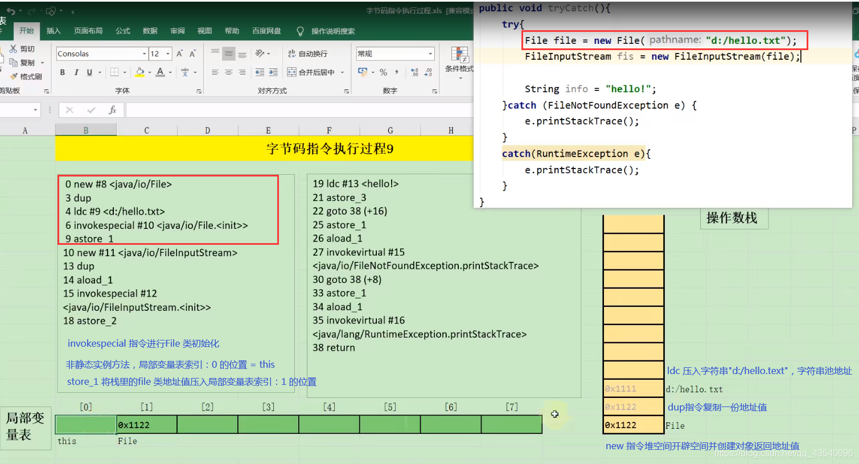The height and width of the screenshot is (464, 859).
Task: Toggle align text left
Action: point(215,72)
